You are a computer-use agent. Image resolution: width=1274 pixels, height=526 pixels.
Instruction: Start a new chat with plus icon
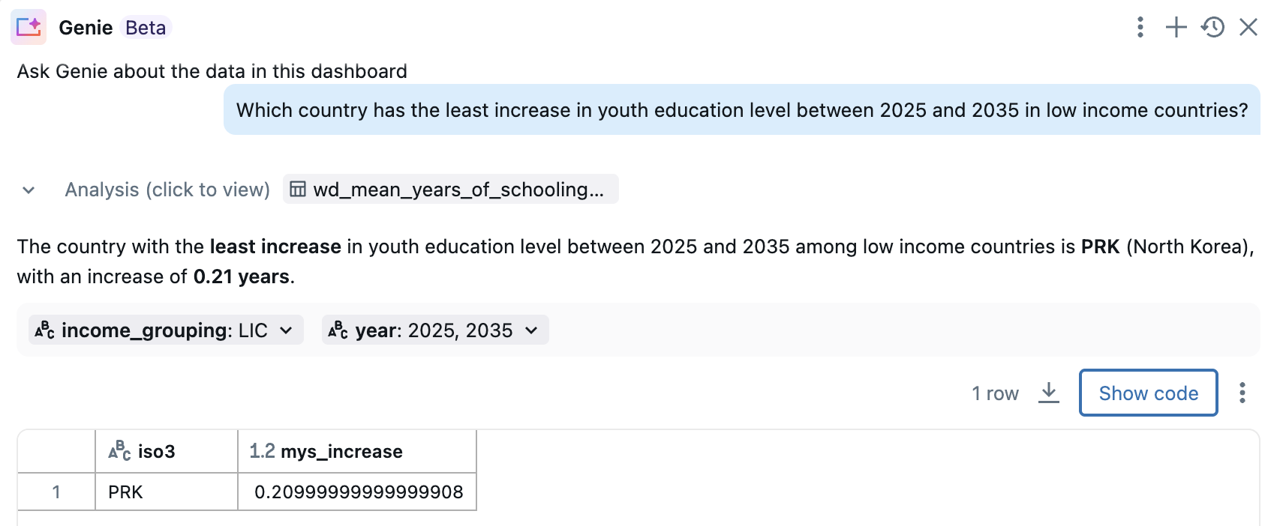point(1176,28)
